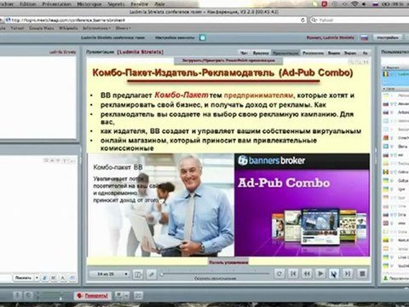Click the Yahoo search field
409x307 pixels.
tap(359, 20)
